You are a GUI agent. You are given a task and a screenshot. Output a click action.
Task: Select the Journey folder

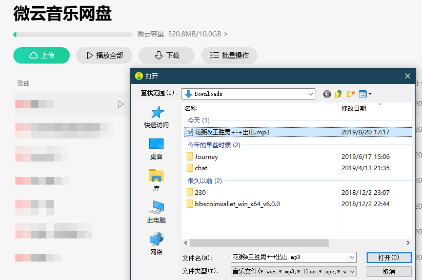coord(206,157)
